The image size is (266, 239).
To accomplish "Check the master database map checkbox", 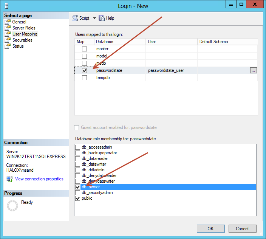I will click(x=84, y=49).
